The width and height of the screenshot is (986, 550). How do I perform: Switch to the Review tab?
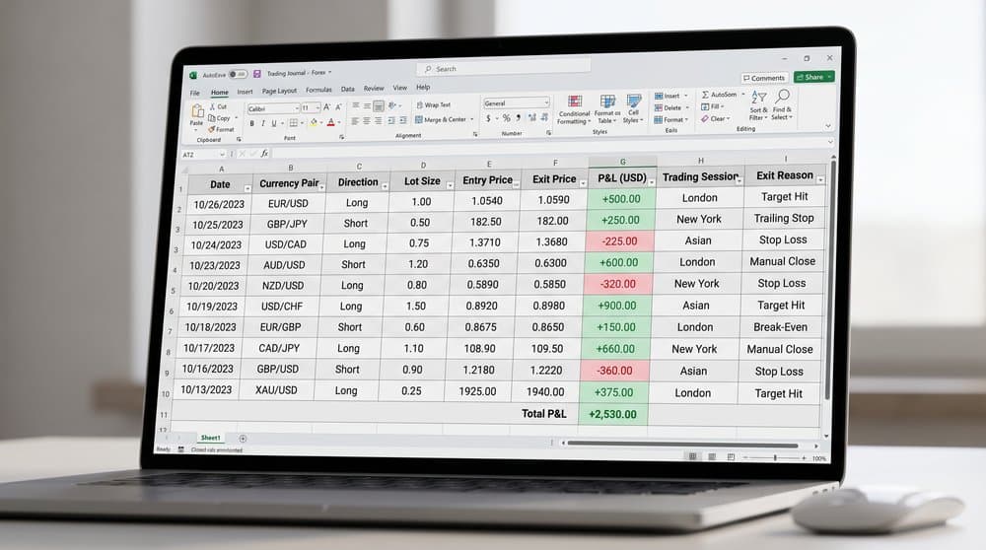(374, 89)
